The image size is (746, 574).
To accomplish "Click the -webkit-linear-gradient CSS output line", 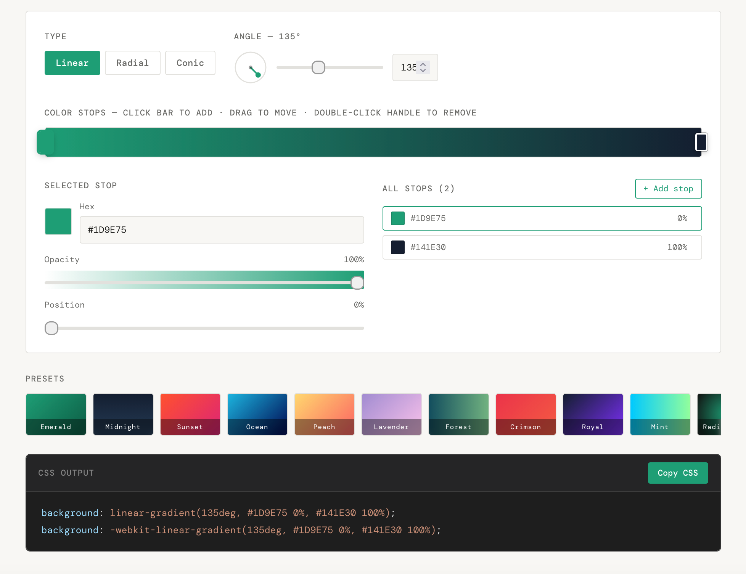I will tap(241, 530).
